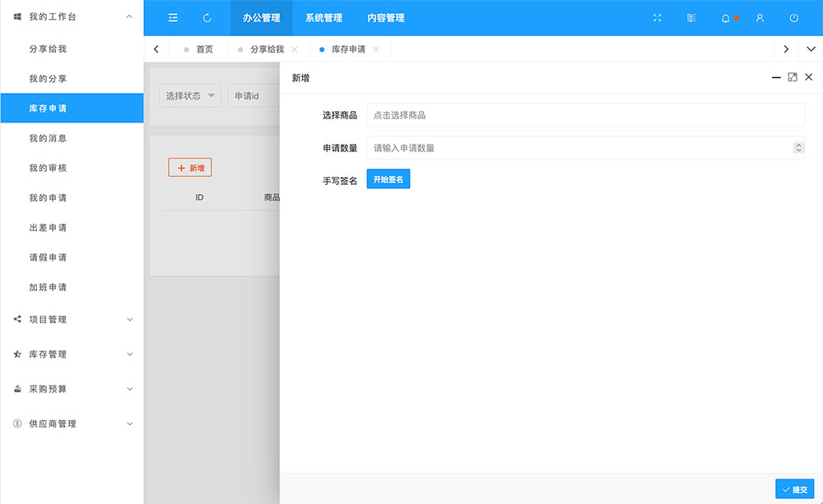Viewport: 823px width, 504px height.
Task: Expand the 库存管理 menu group
Action: point(130,354)
